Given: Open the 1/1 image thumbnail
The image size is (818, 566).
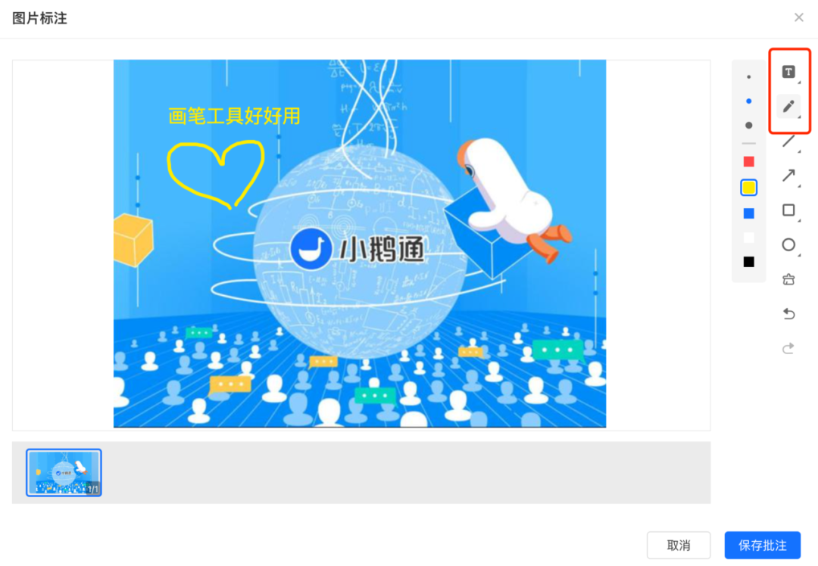Looking at the screenshot, I should point(64,473).
